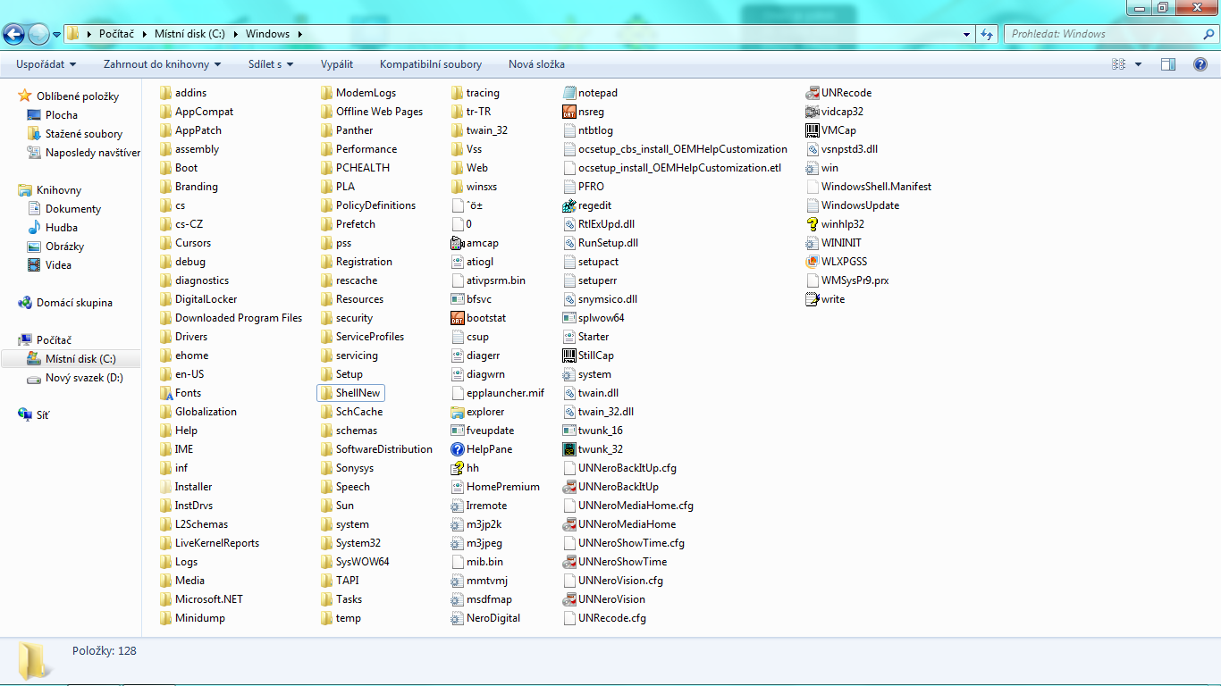Select the splwow64 executable icon

coord(569,318)
